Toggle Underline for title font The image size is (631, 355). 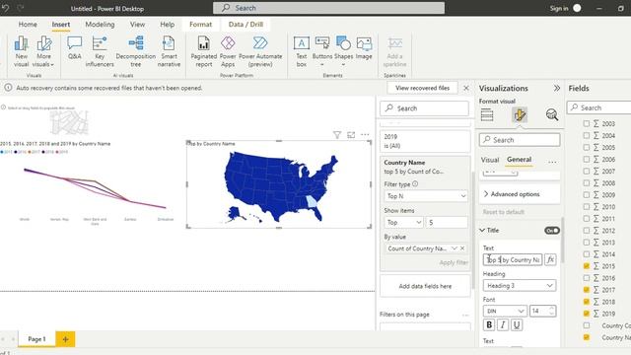tap(517, 324)
